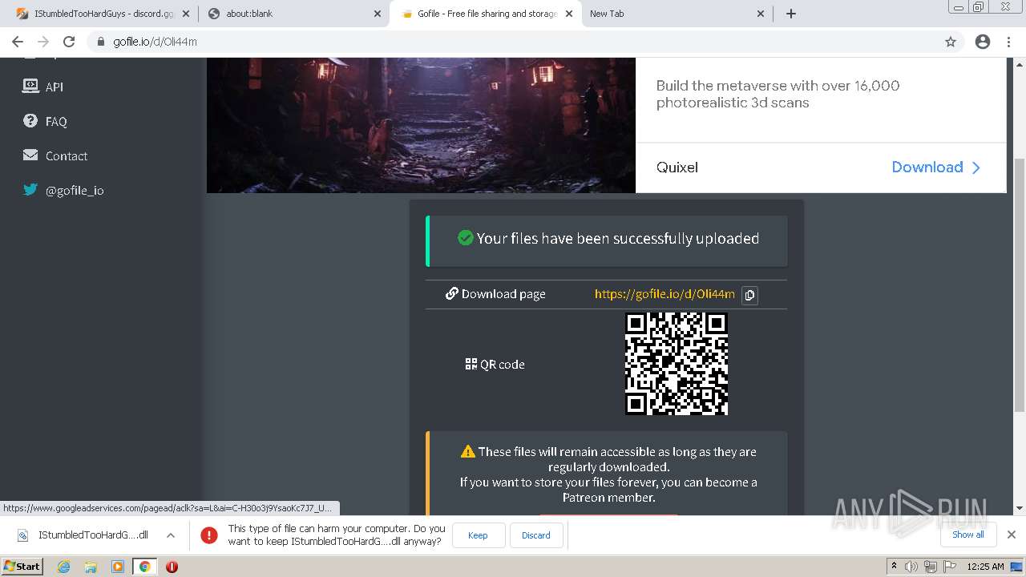Click the QR code label text
Viewport: 1026px width, 577px height.
click(x=503, y=365)
